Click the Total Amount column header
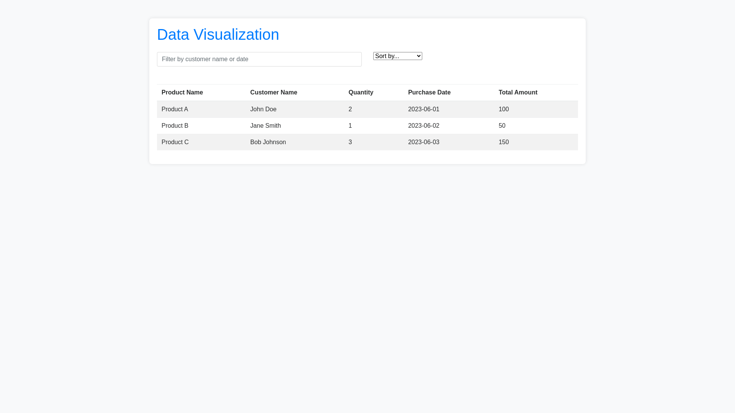 click(518, 93)
